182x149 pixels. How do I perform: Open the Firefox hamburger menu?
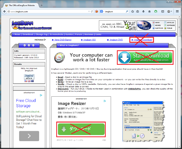[x=177, y=12]
